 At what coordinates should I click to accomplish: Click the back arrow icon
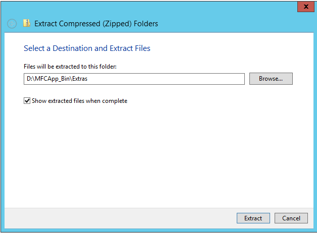12,24
